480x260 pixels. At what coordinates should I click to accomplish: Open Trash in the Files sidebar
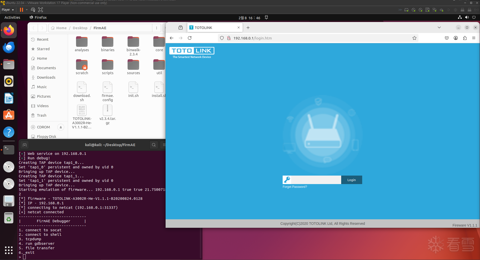[48, 115]
